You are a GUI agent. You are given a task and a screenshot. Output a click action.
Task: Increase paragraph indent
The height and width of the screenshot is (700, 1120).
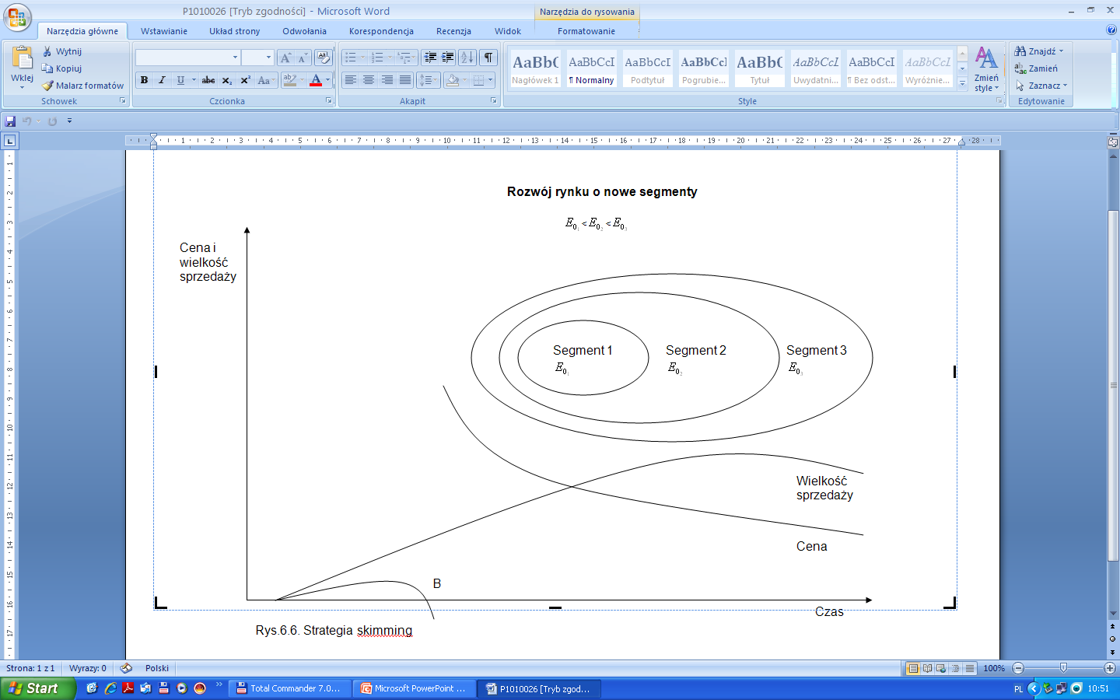pyautogui.click(x=448, y=58)
